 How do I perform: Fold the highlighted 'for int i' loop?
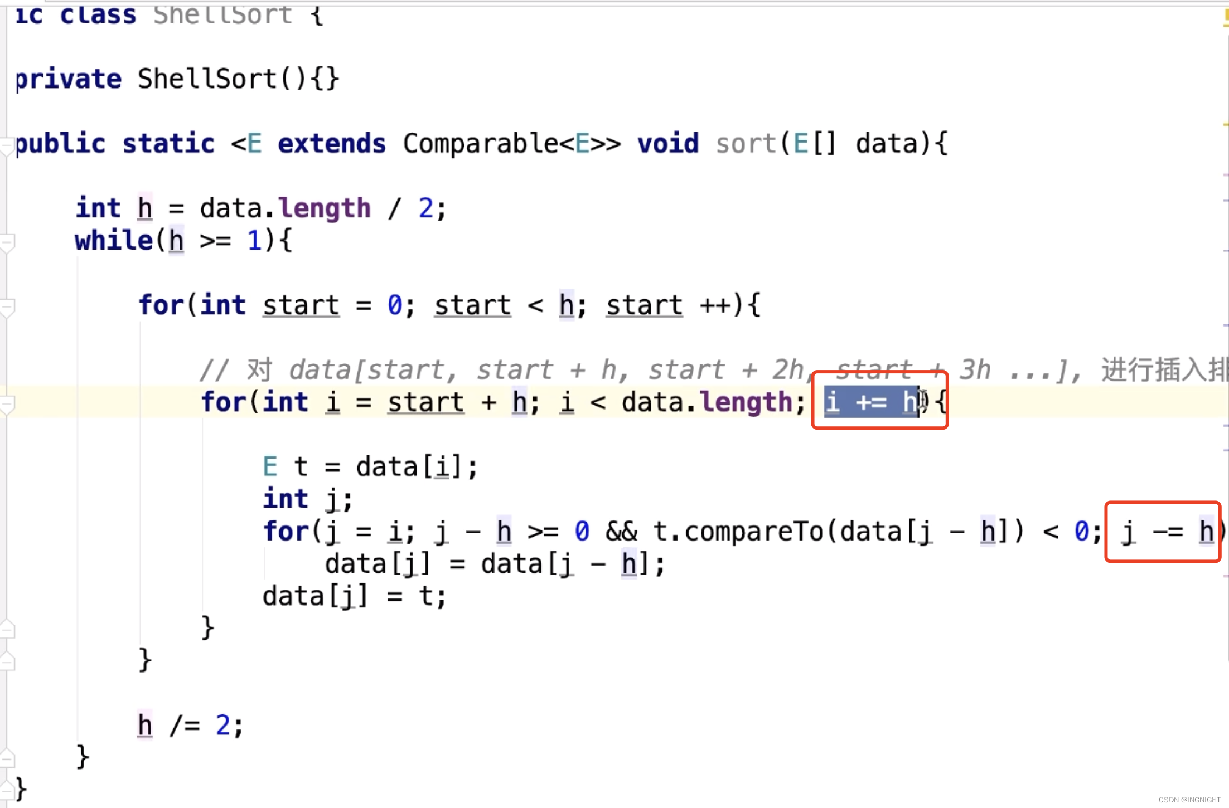7,405
